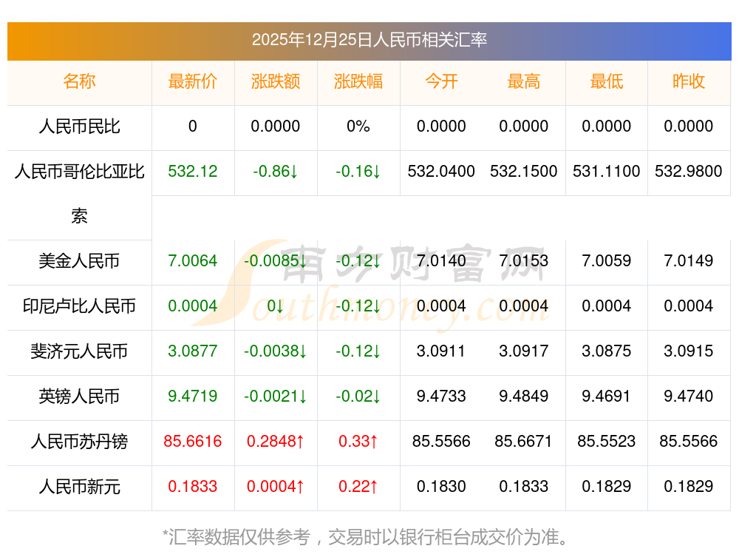Screen dimensions: 739x560
Task: Click the title banner 2025年12月25日人民币相关汇率
Action: tap(369, 40)
